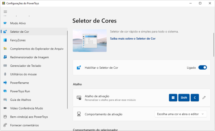Click Fornecer comentários at sidebar bottom
215x131 pixels.
coord(24,125)
